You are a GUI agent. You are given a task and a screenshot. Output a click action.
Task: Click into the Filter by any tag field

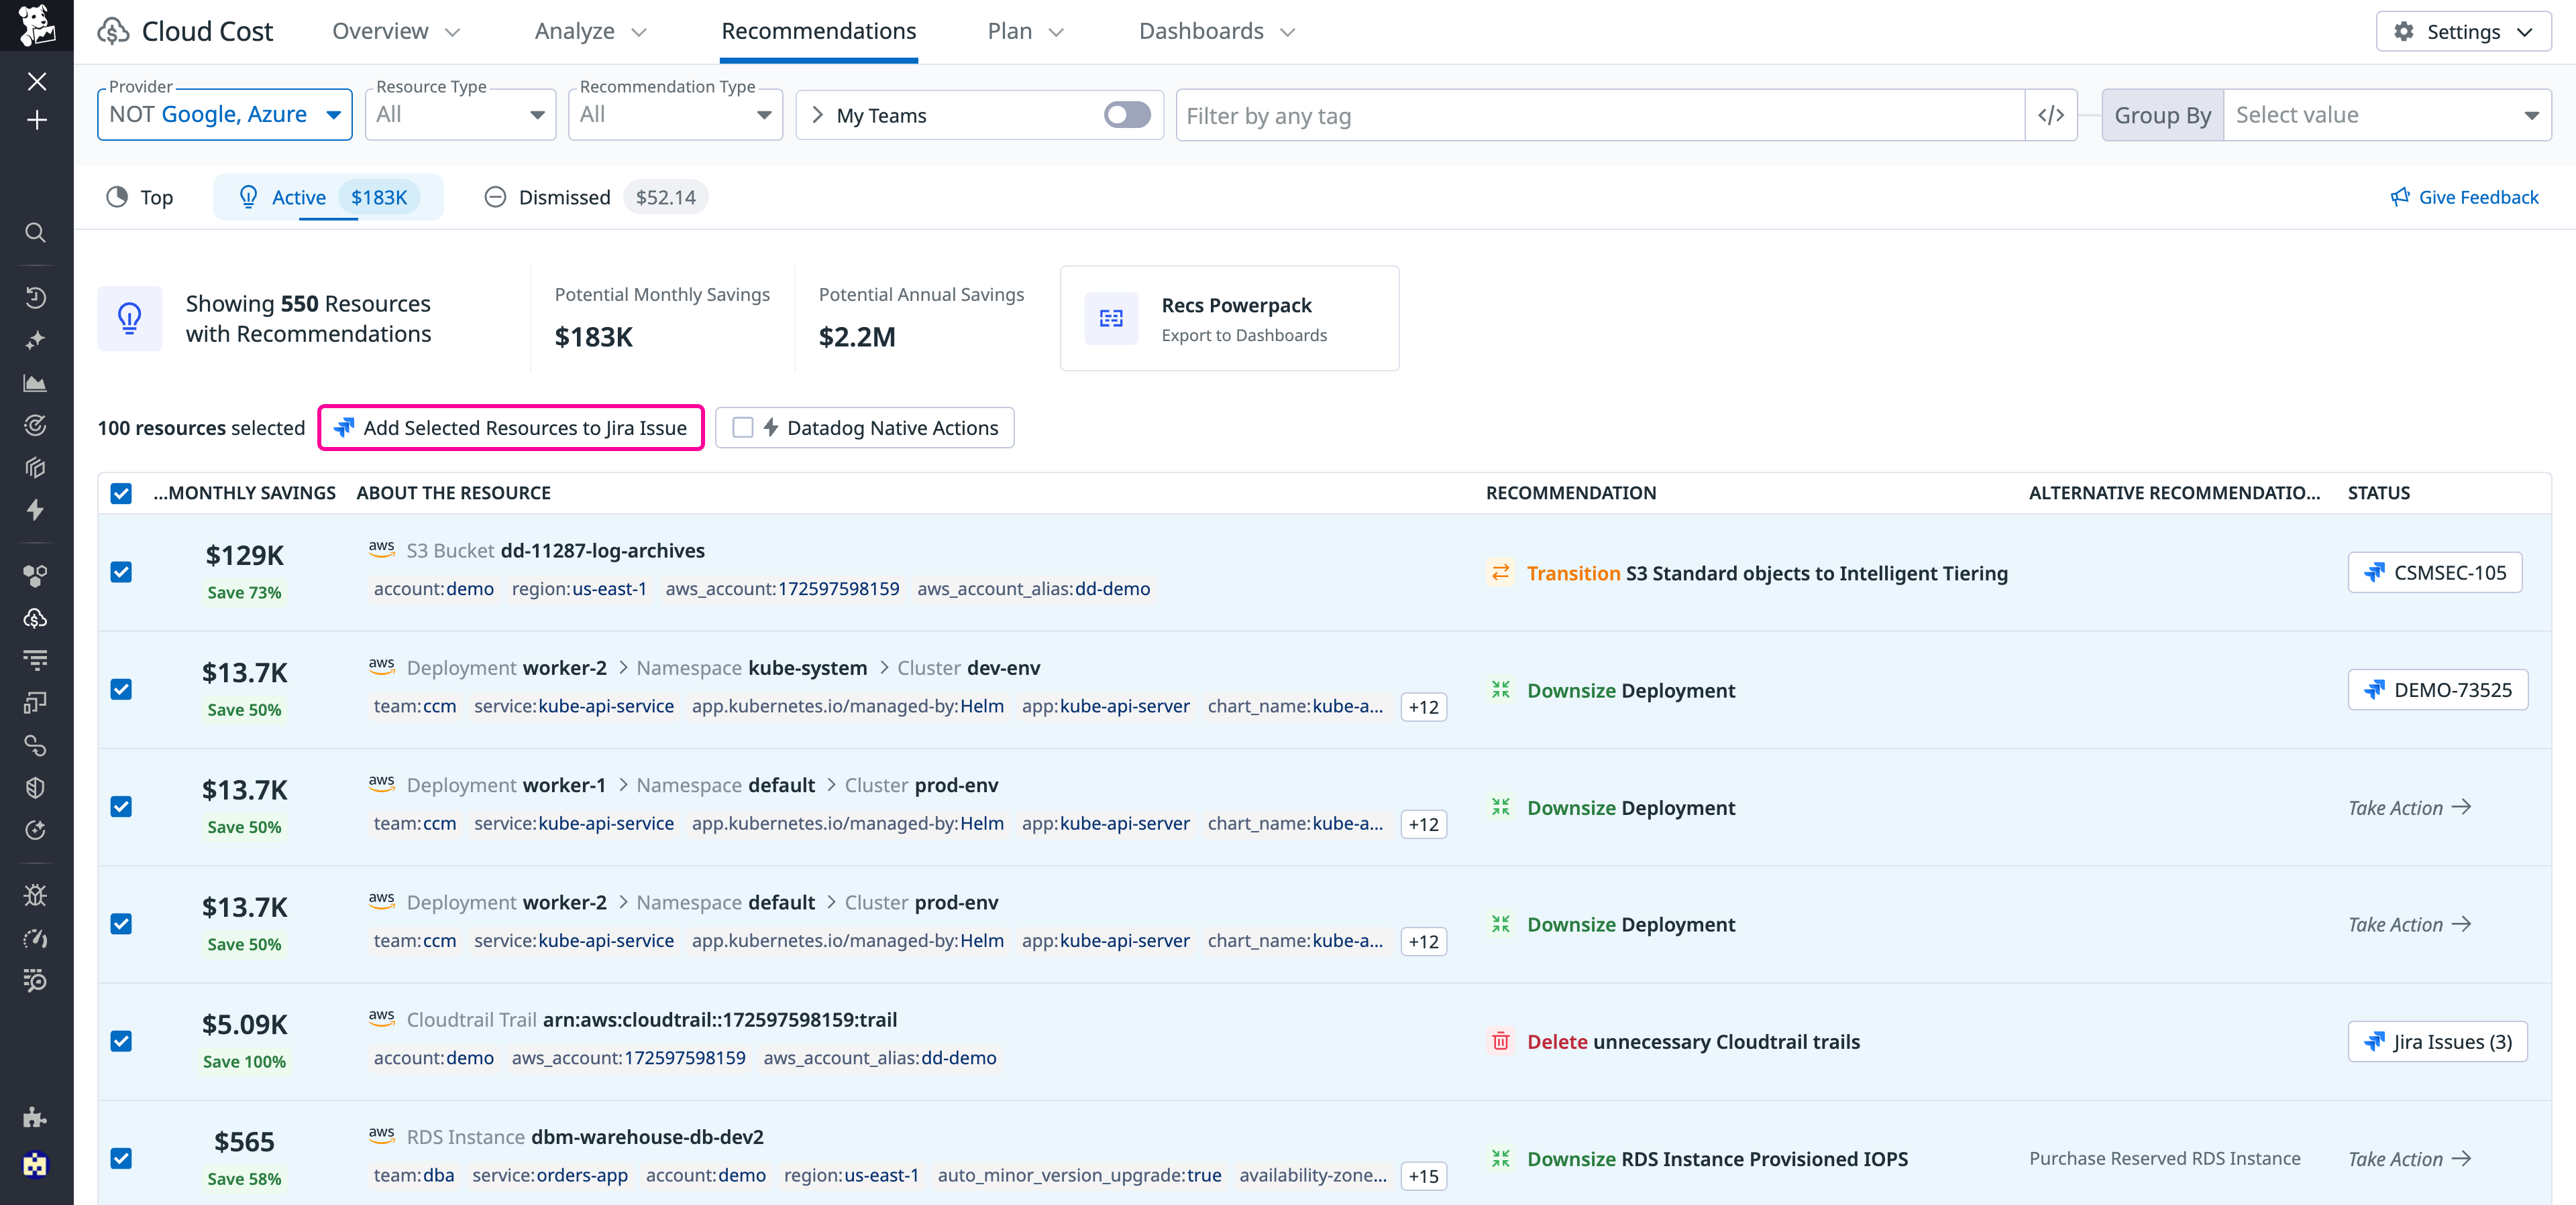1500,115
